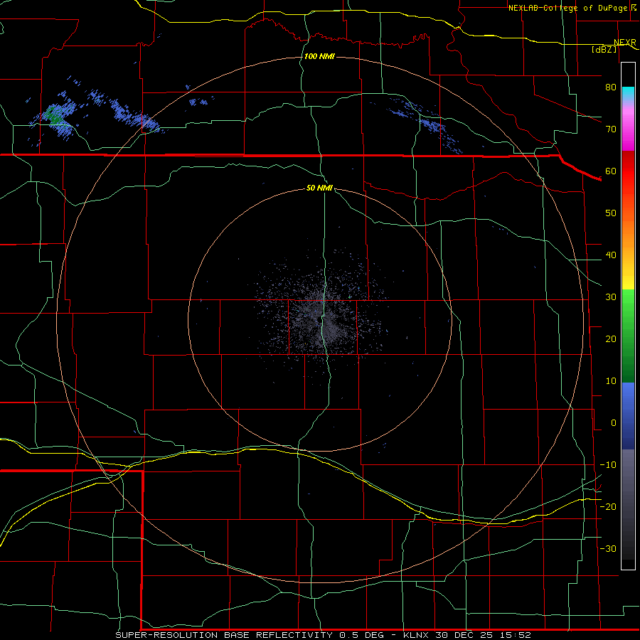Click the 60 value on the dBZ scale
The height and width of the screenshot is (640, 640).
611,171
